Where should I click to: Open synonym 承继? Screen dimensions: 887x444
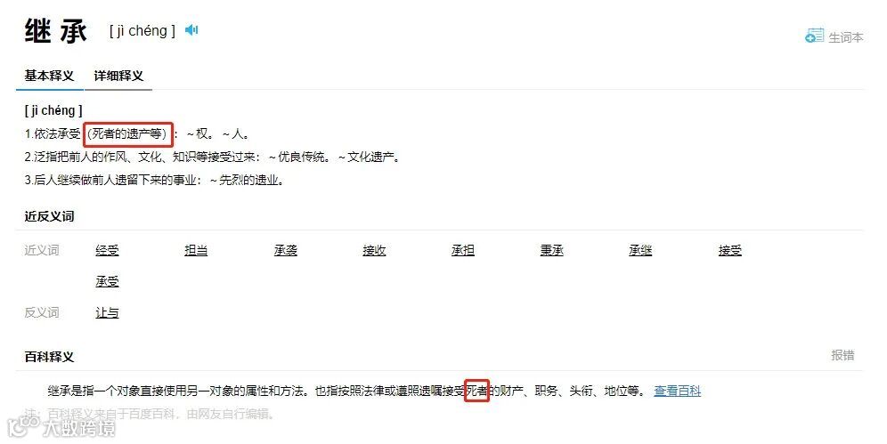(x=640, y=250)
